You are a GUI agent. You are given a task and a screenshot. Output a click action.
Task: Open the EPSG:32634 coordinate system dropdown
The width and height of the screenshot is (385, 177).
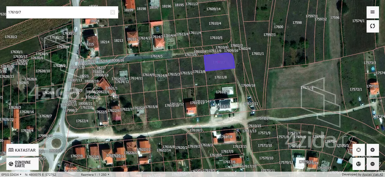pos(12,174)
